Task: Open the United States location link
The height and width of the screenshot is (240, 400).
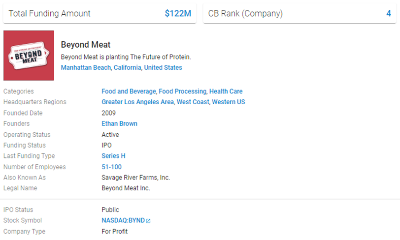Action: 163,67
